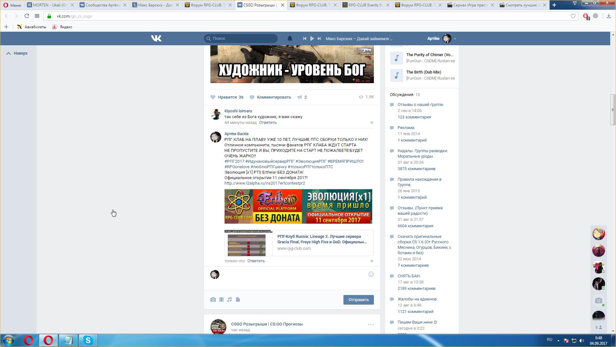Open Артём Васёв profile link

(x=236, y=134)
